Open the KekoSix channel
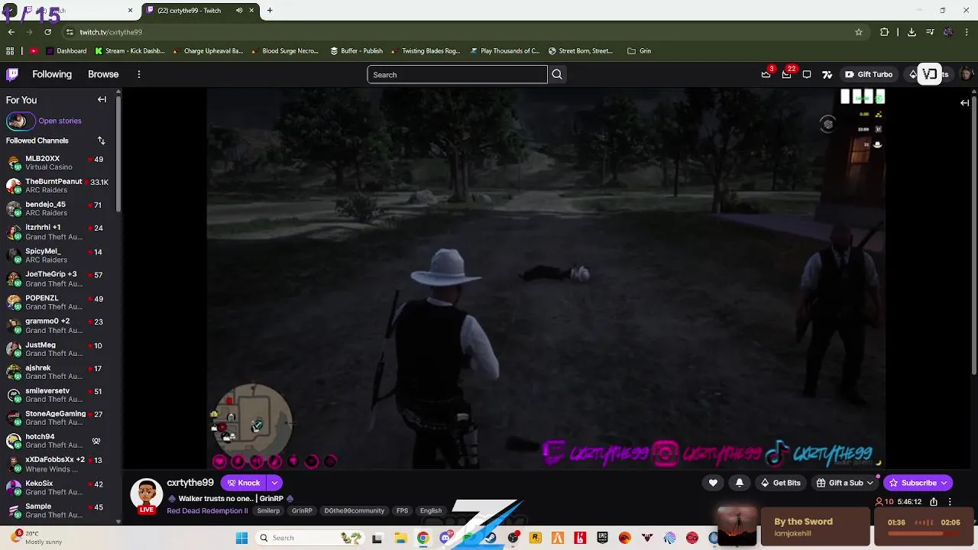The width and height of the screenshot is (978, 550). tap(58, 487)
